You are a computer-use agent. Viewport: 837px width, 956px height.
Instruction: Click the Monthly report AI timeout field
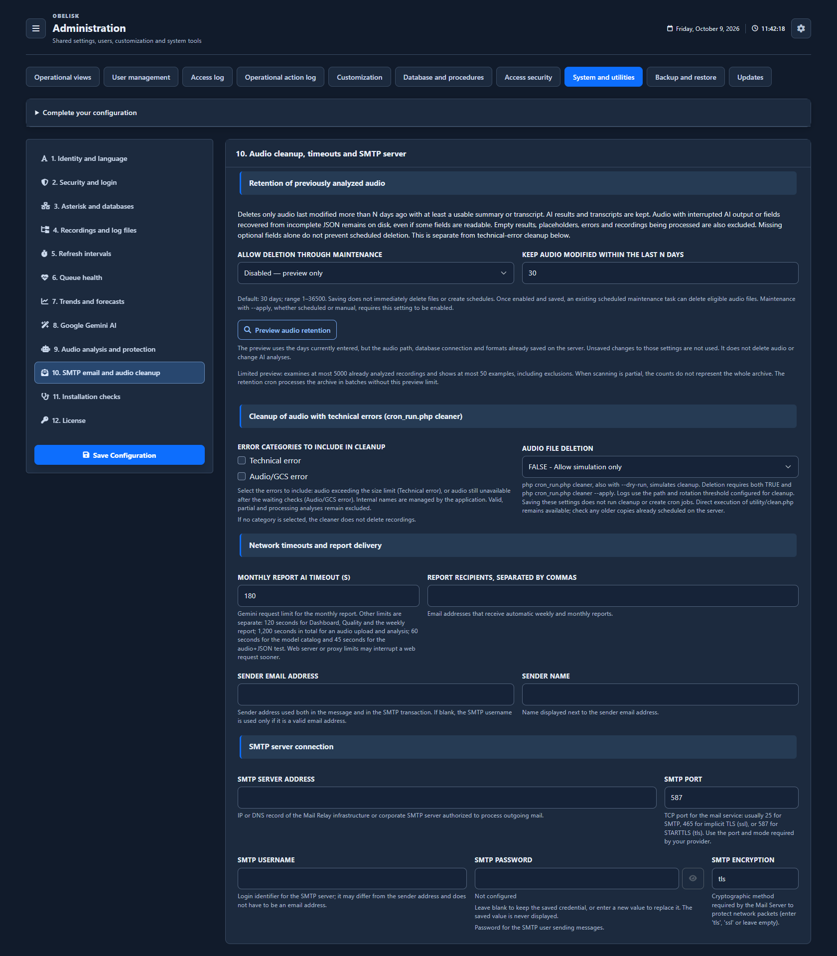pos(328,596)
